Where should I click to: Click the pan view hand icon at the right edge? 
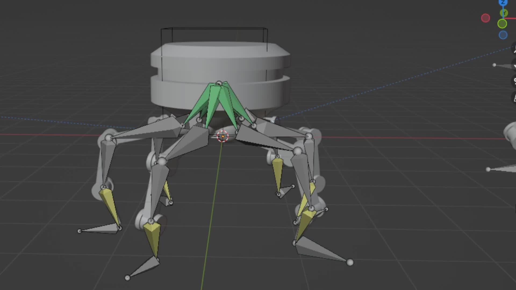[x=515, y=65]
